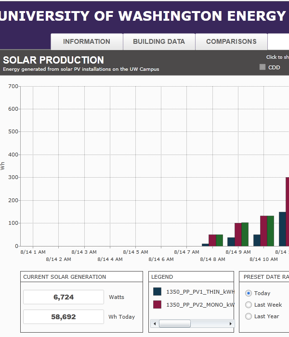Image resolution: width=289 pixels, height=337 pixels.
Task: Open the Information tab
Action: [x=87, y=42]
